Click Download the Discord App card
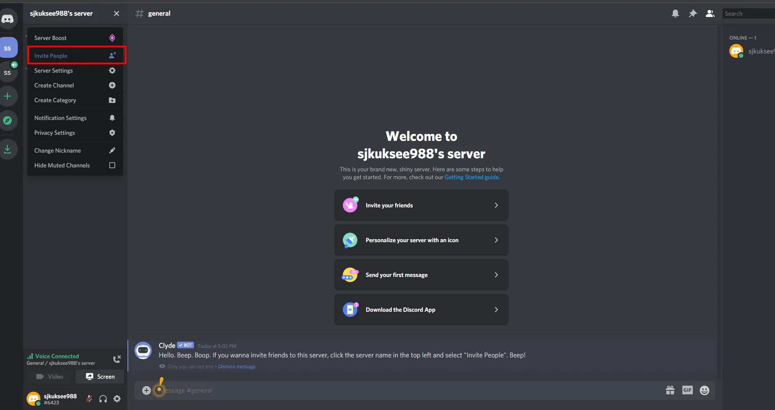 coord(421,310)
